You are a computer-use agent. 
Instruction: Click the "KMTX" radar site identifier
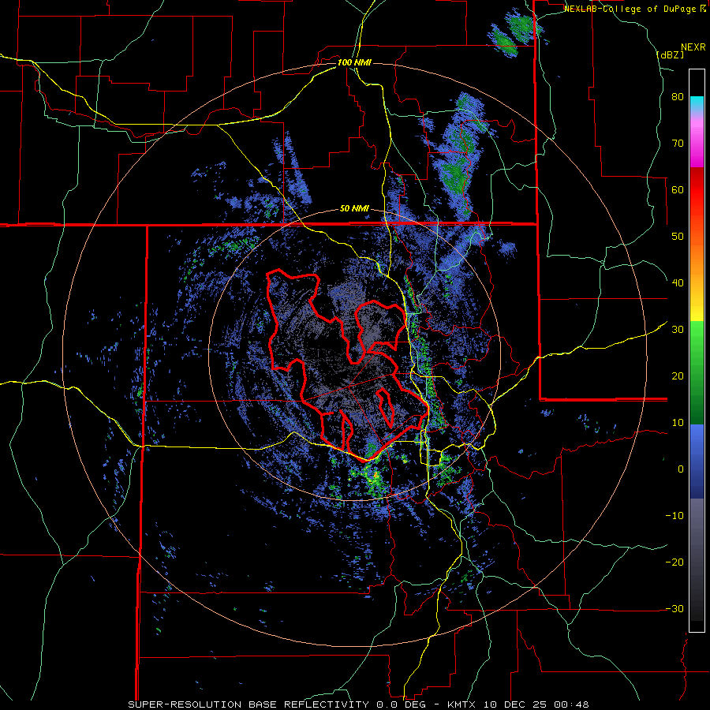pos(461,704)
